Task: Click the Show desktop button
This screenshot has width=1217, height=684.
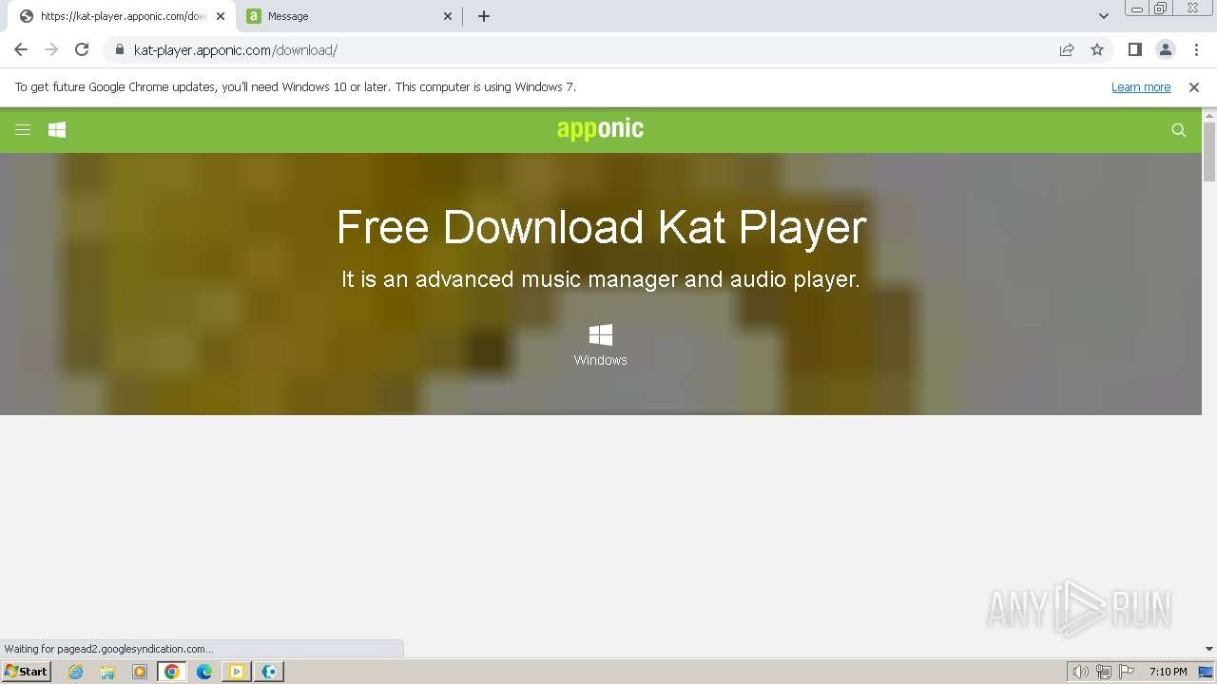Action: point(1206,672)
